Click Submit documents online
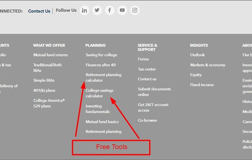 [154, 92]
